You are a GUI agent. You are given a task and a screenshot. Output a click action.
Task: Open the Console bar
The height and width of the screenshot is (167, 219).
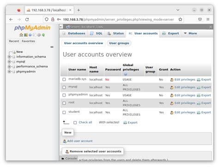69,159
